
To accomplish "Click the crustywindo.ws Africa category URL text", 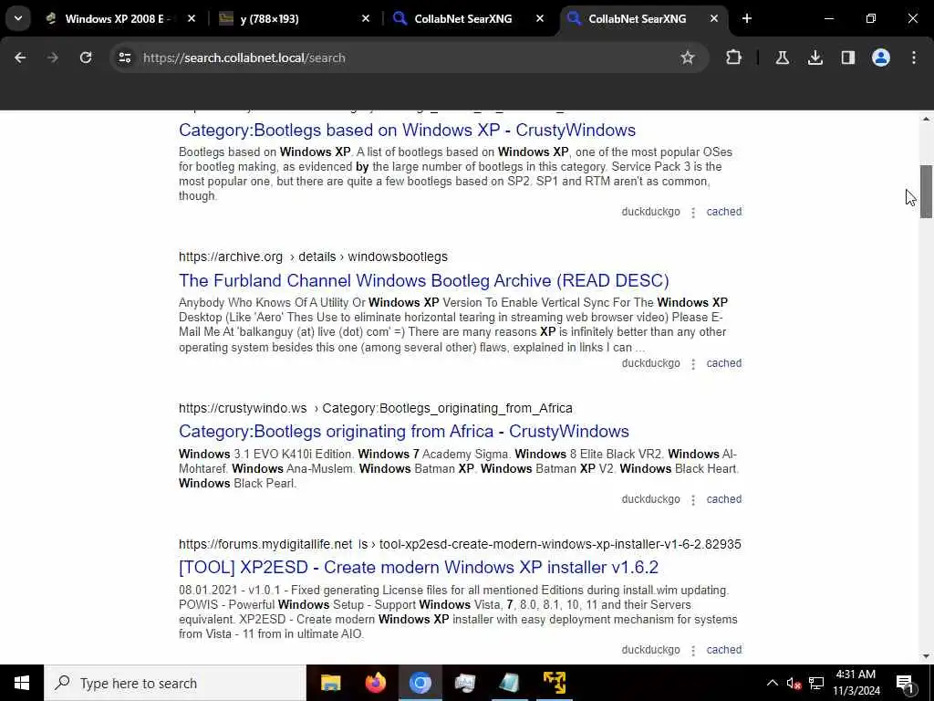I will coord(375,408).
